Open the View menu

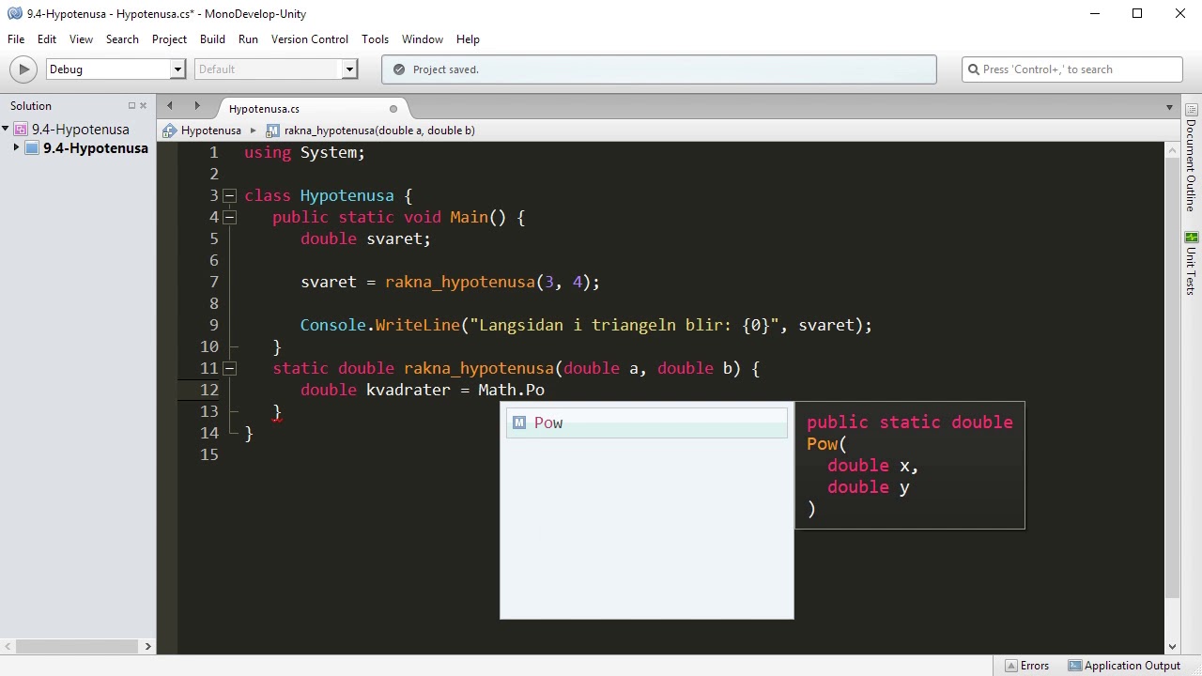[x=81, y=39]
